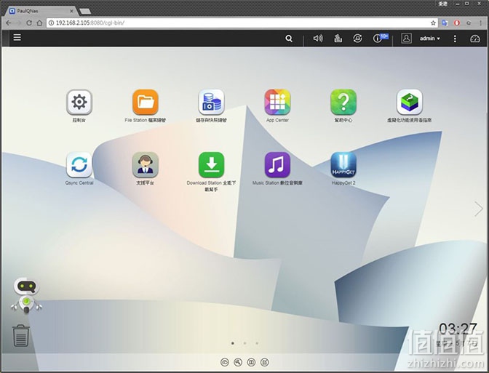
Task: Click the fourth bottom bar circular icon
Action: coord(265,362)
